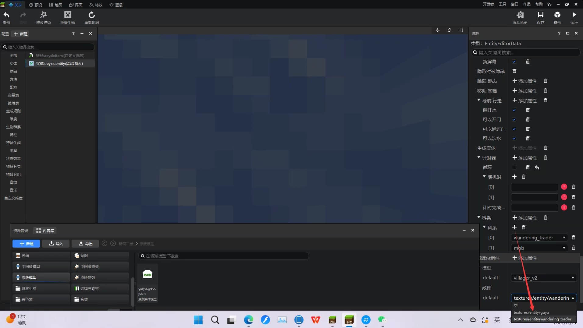Go back in resource folder navigation

(x=105, y=243)
